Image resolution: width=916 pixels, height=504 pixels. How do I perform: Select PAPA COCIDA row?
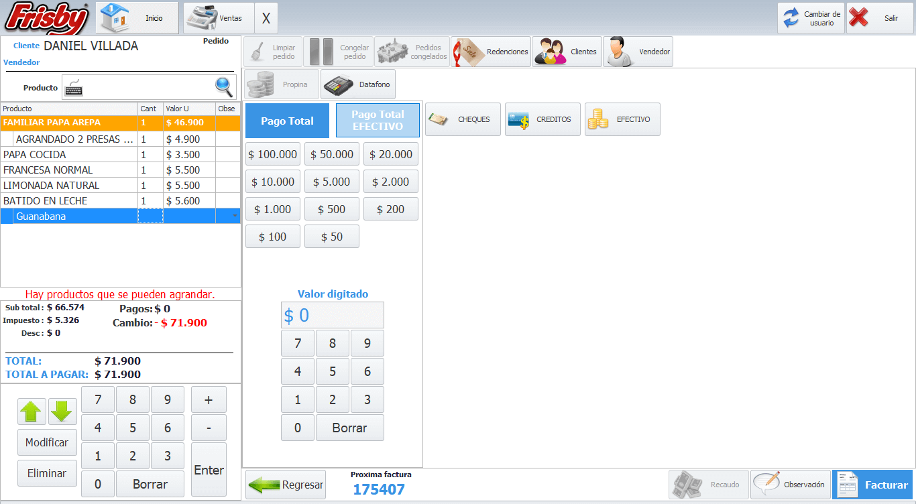pos(120,154)
